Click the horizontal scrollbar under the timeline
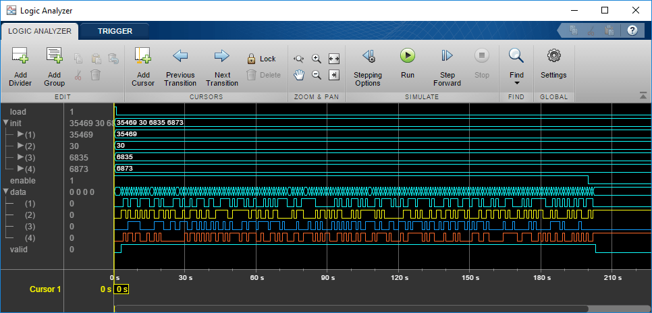This screenshot has width=652, height=313. point(351,309)
